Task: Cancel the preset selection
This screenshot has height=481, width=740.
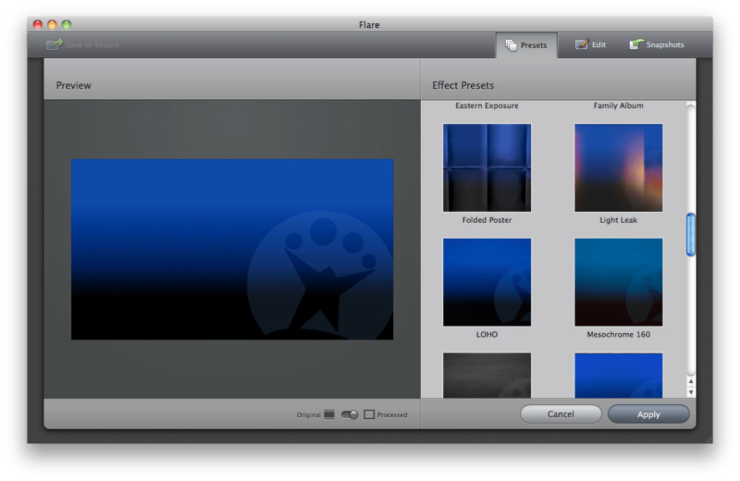Action: coord(561,414)
